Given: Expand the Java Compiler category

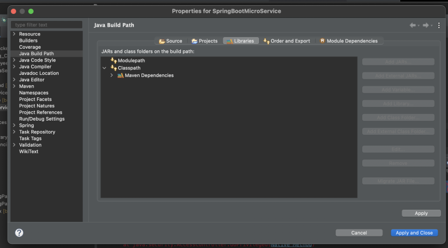Looking at the screenshot, I should pos(14,67).
